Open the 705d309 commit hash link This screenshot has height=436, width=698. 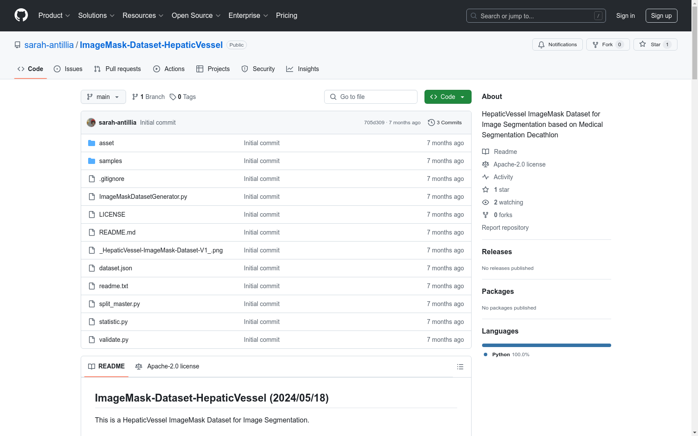pos(374,123)
